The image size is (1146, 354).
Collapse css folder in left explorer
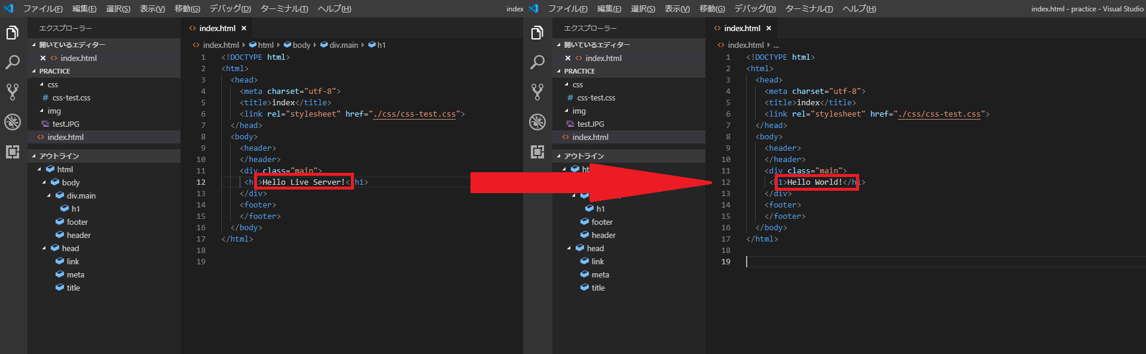[41, 84]
